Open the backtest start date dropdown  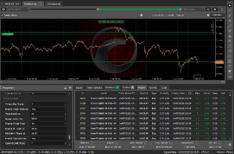point(18,9)
